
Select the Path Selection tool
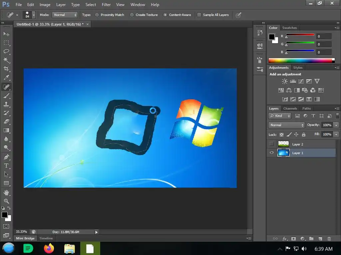coord(6,174)
